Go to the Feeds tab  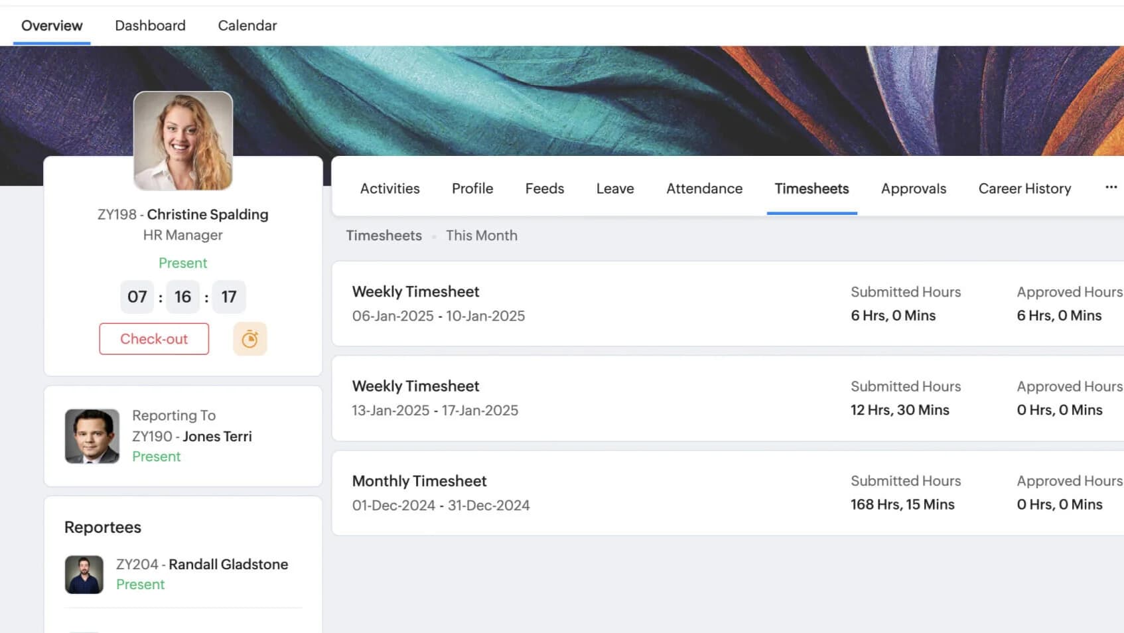[x=545, y=188]
